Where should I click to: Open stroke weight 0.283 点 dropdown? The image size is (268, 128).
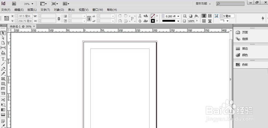click(178, 16)
